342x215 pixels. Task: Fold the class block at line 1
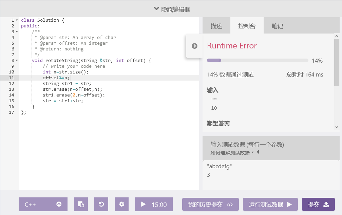(x=17, y=20)
